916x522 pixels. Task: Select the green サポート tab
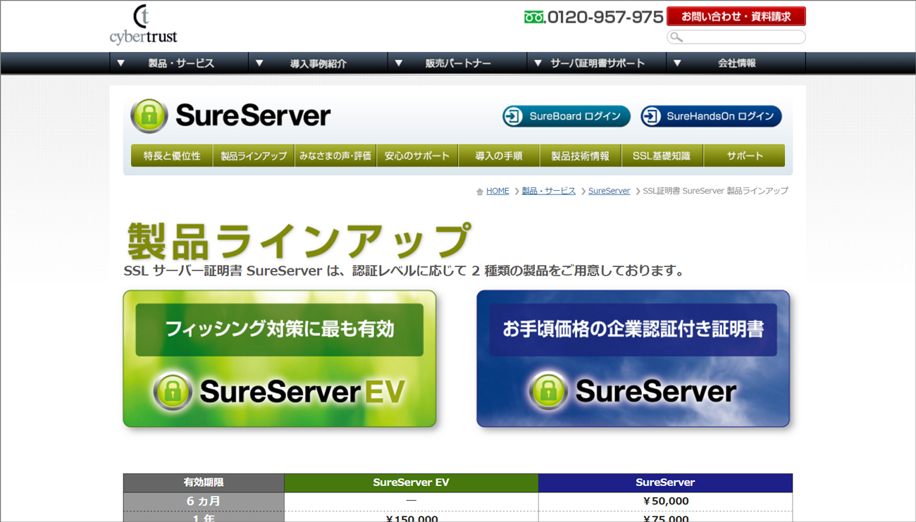(x=744, y=156)
